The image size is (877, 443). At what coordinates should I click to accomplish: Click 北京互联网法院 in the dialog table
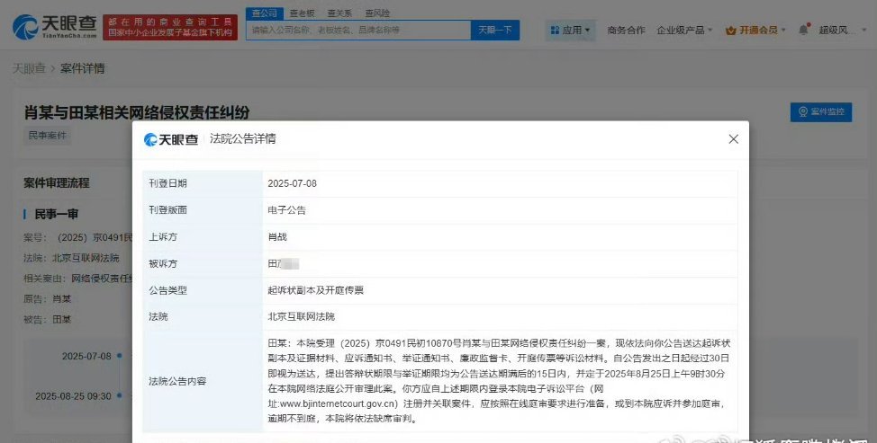tap(301, 317)
